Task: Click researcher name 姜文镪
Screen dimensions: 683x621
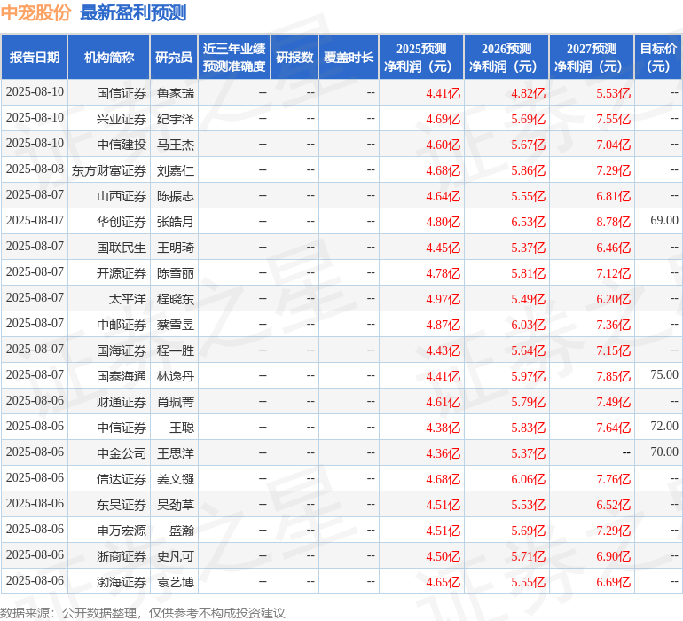Action: coord(175,479)
